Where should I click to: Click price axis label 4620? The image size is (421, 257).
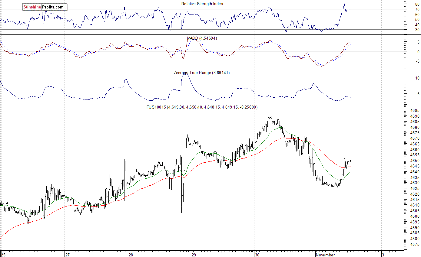point(415,194)
